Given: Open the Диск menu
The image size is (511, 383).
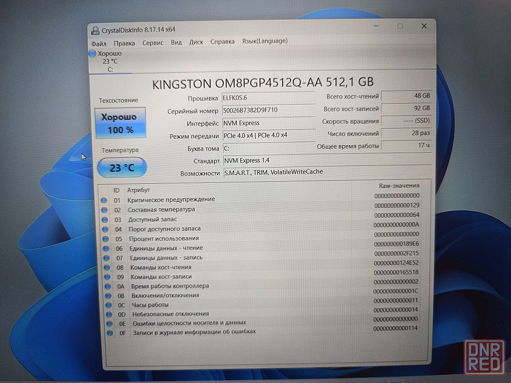Looking at the screenshot, I should point(196,42).
